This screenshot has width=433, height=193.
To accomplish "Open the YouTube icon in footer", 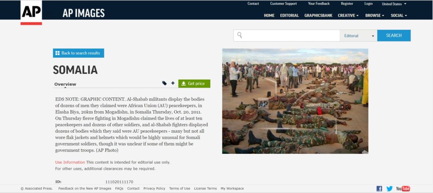I will pyautogui.click(x=403, y=189).
